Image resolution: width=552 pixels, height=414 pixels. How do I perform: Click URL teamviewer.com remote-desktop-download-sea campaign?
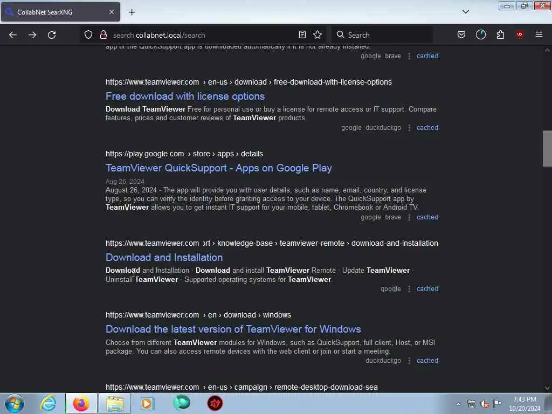pos(241,387)
